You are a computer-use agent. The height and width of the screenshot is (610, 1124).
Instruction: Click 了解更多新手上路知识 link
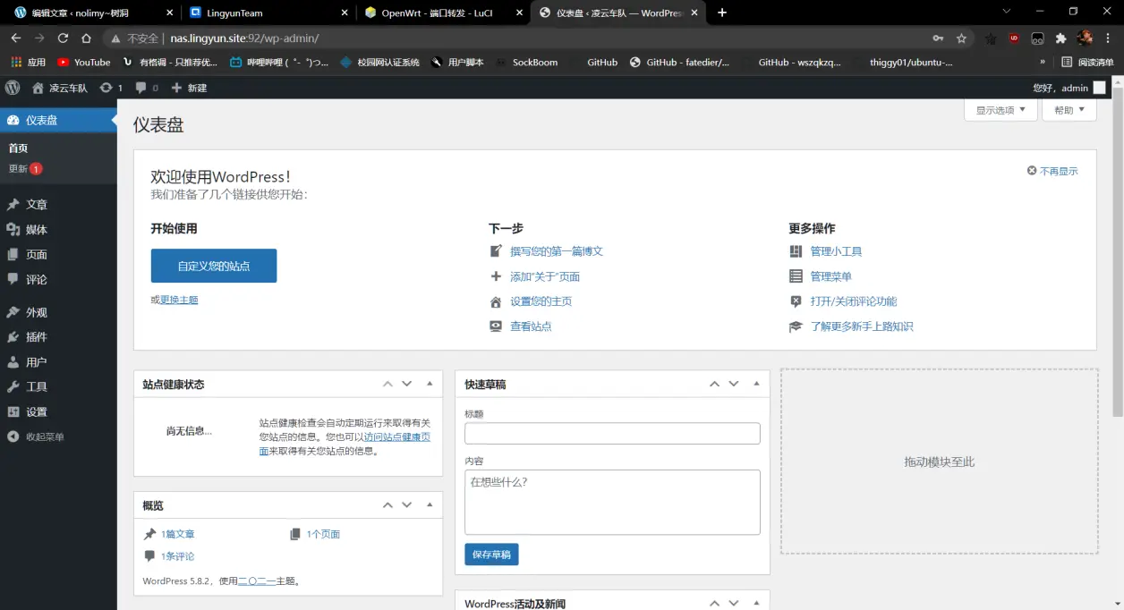(x=862, y=326)
